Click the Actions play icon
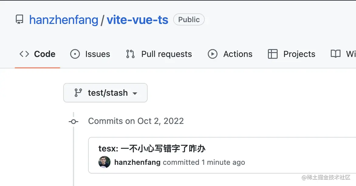356x186 pixels. tap(213, 54)
